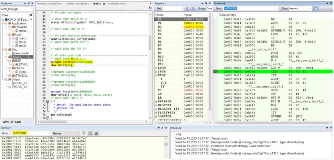Toggle mixed-mode icon in Disassembly toolbar
This screenshot has width=334, height=160.
[316, 9]
